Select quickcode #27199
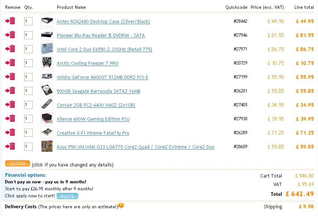This screenshot has width=318, height=216. coord(241,77)
